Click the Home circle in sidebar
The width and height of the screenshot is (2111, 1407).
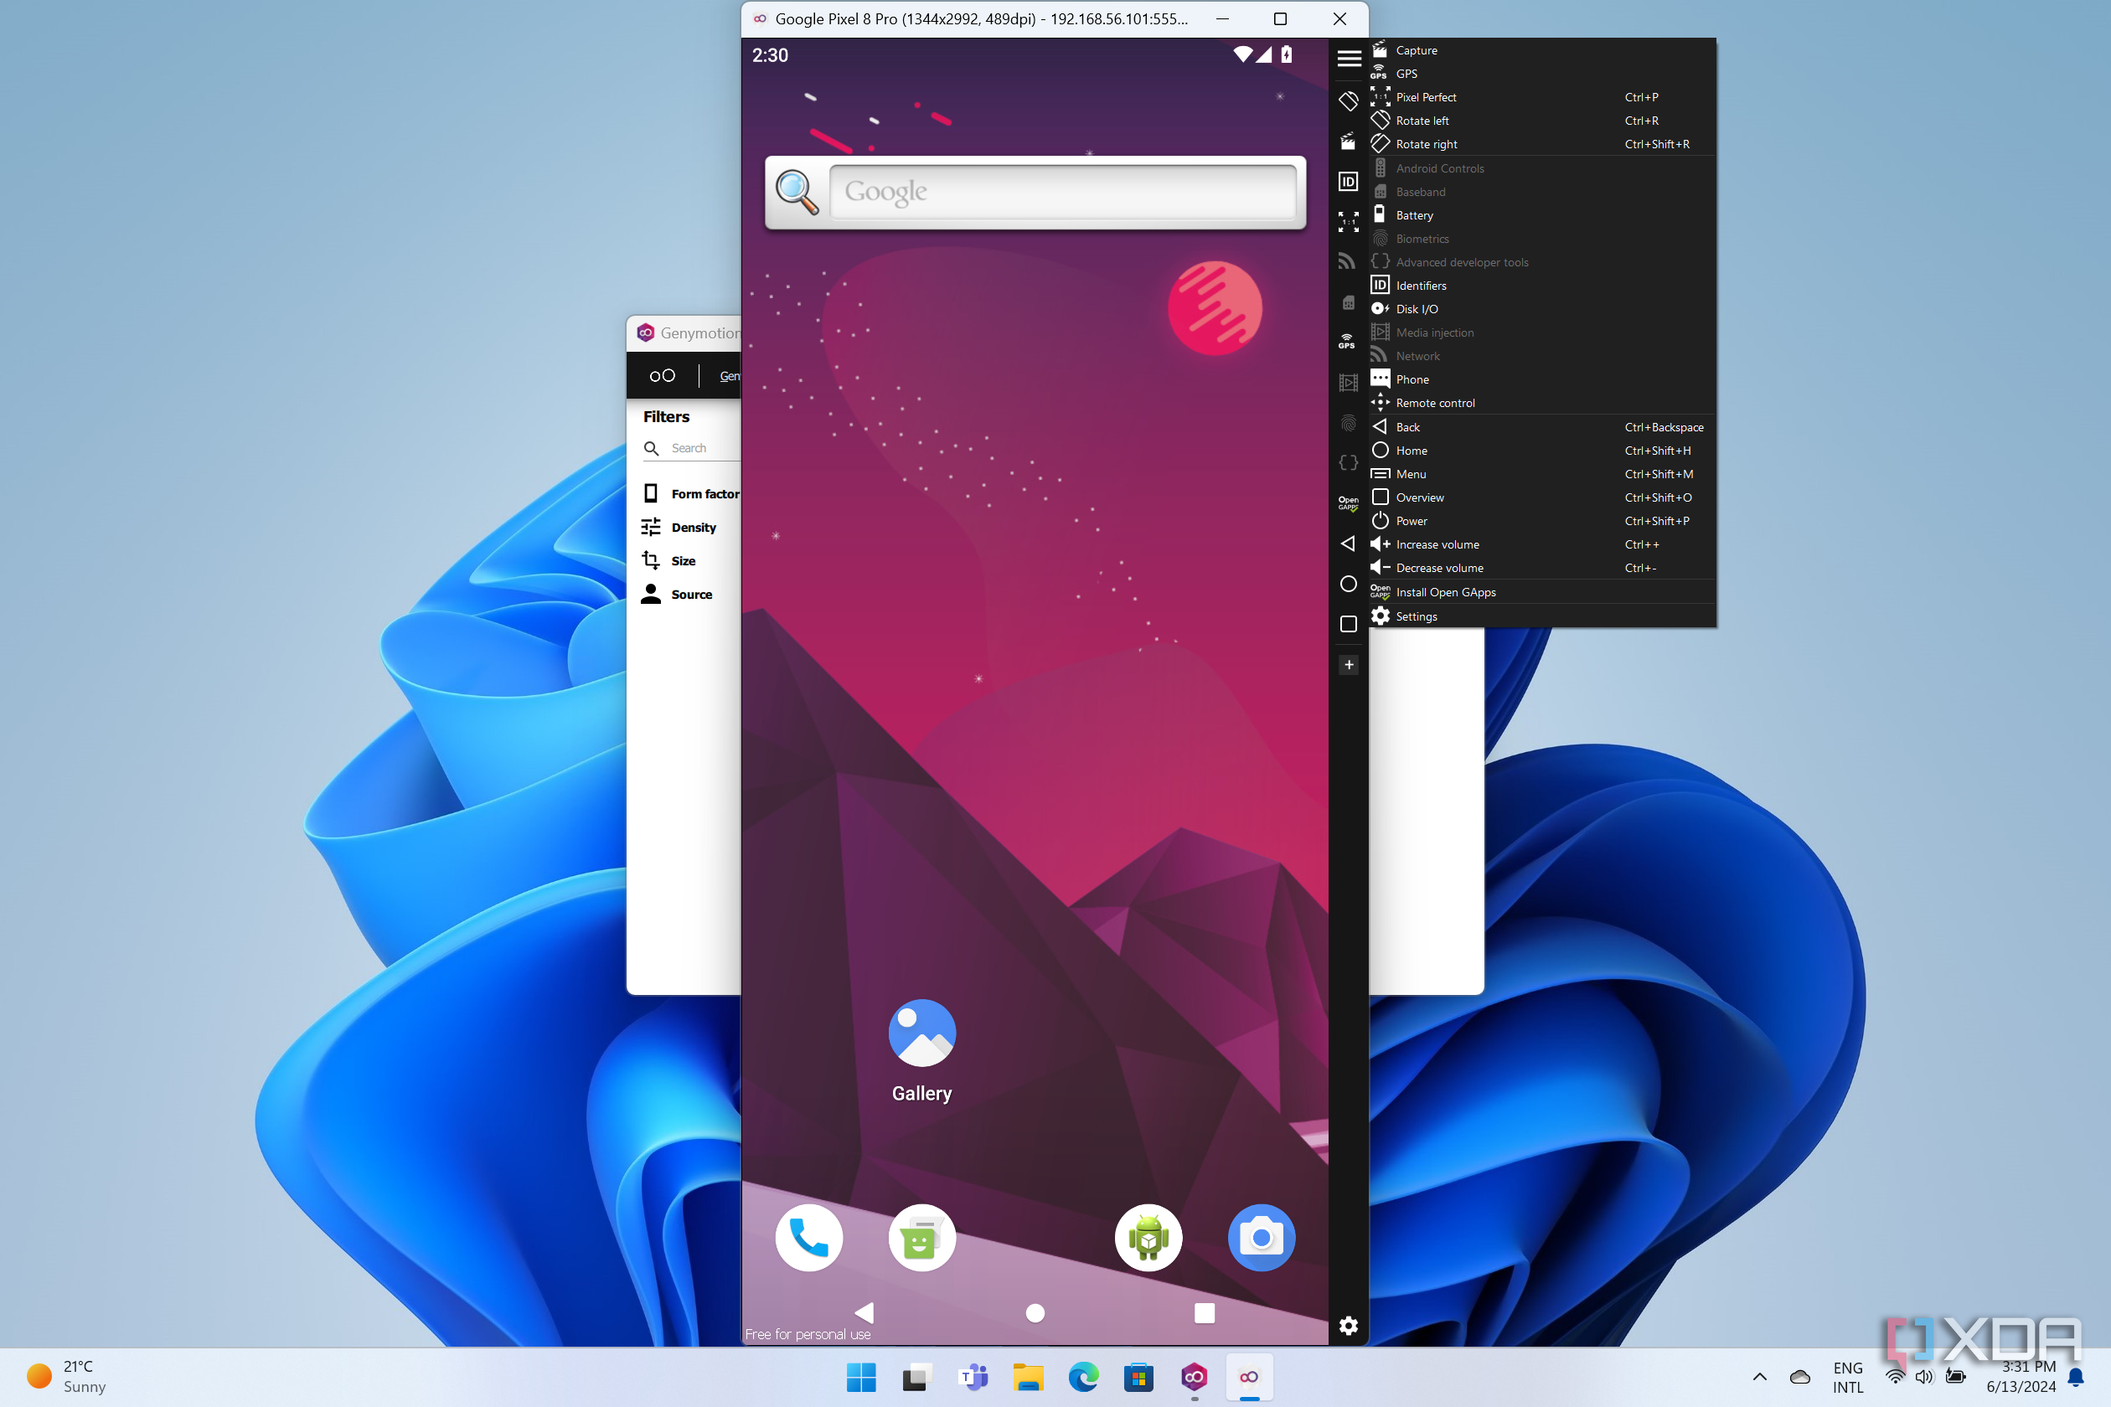[x=1348, y=585]
